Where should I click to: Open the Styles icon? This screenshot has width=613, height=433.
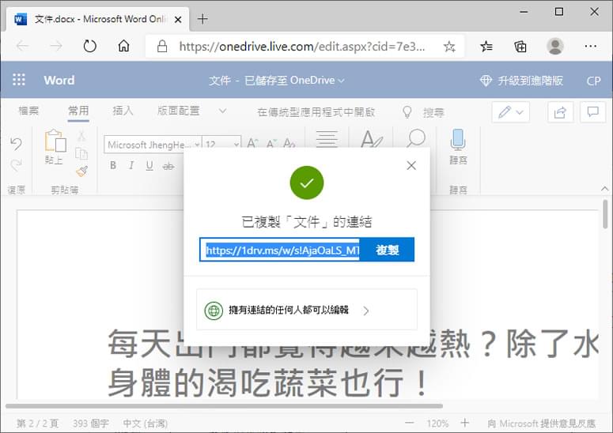point(372,138)
